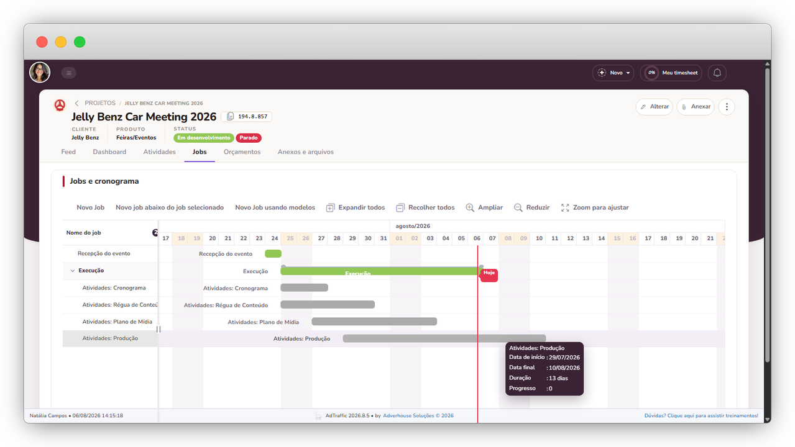795x447 pixels.
Task: Click day 06 in timeline header
Action: pyautogui.click(x=477, y=238)
